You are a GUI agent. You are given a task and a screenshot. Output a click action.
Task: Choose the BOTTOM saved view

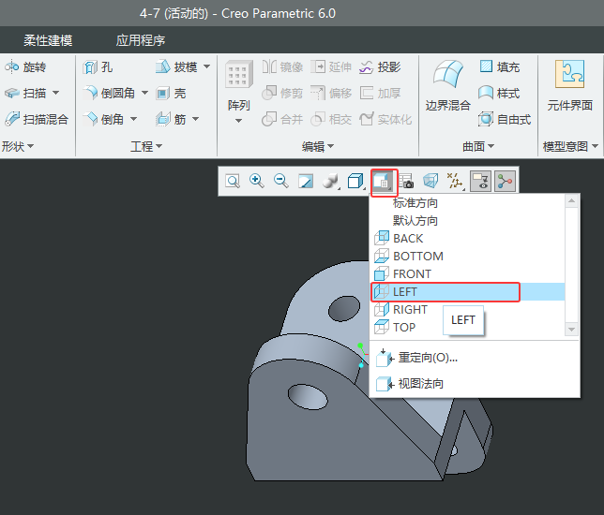(467, 257)
